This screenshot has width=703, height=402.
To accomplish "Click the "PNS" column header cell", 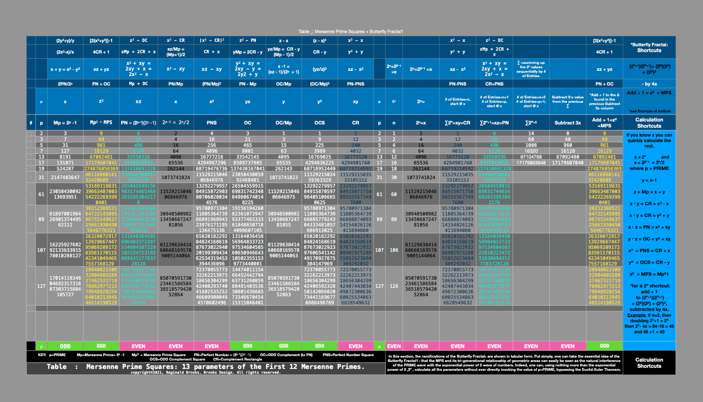I will point(211,123).
